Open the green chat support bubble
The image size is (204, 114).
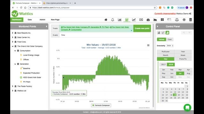[187, 108]
